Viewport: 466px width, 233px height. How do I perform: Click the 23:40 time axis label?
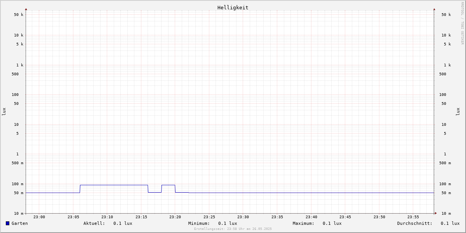tap(311, 217)
